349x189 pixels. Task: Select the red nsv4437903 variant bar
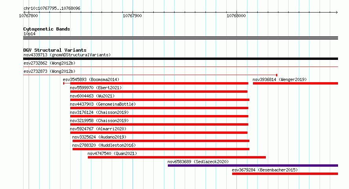point(159,108)
